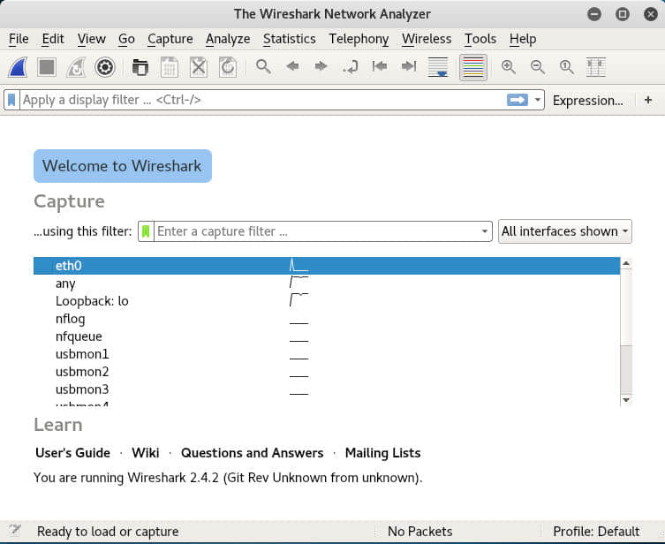
Task: Expand the display filter history dropdown
Action: 537,100
